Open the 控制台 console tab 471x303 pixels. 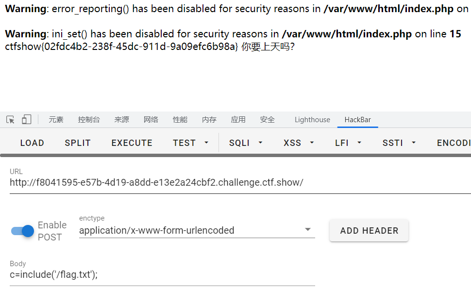pos(88,120)
